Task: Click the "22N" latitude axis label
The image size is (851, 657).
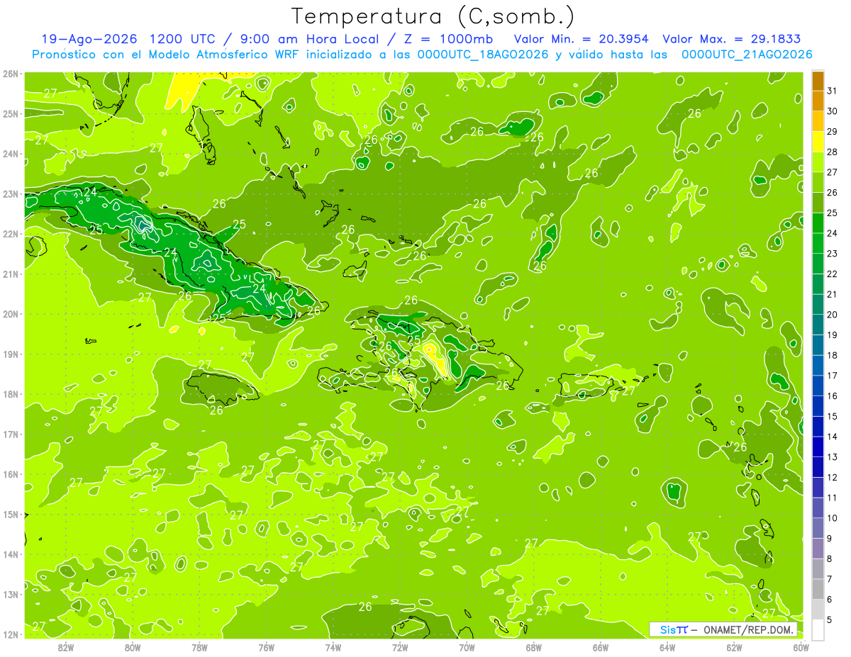Action: coord(11,234)
